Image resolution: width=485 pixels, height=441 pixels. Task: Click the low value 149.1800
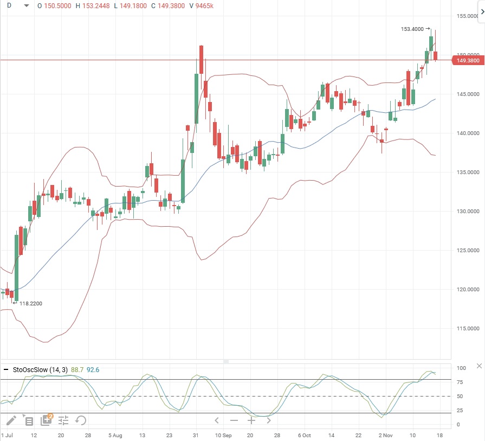(x=133, y=6)
